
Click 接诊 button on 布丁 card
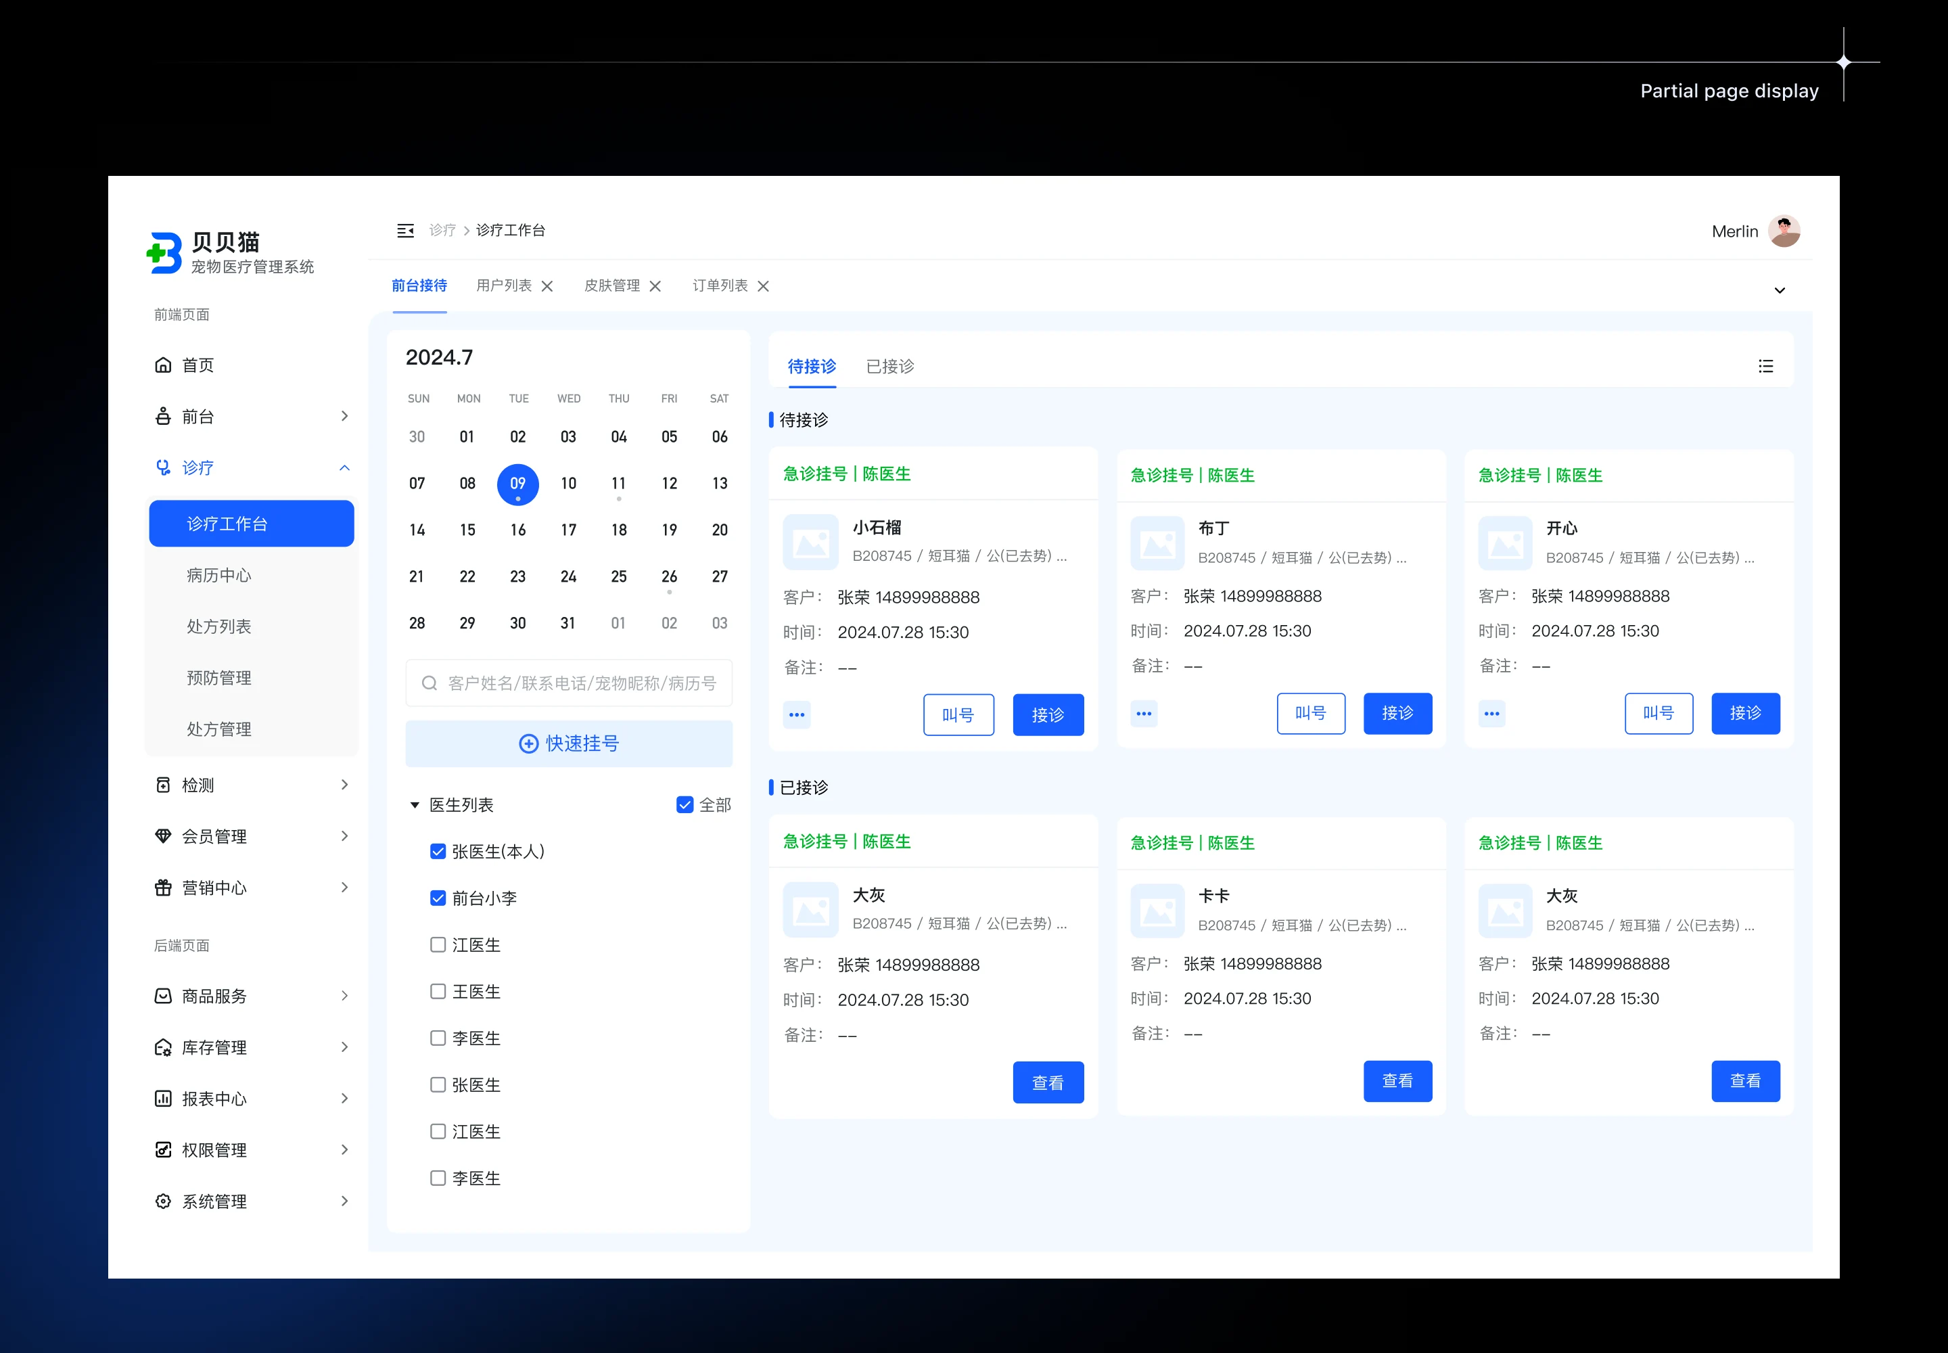pyautogui.click(x=1397, y=713)
